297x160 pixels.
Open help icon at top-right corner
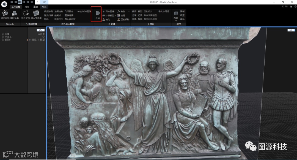[x=295, y=7]
